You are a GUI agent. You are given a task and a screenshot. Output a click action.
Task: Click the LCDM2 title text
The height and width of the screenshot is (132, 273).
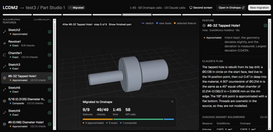coord(10,8)
